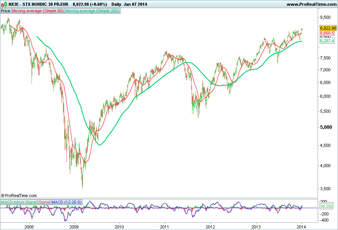Click the 6,000 price axis label
Screen dimensions: 338x230
[325, 96]
